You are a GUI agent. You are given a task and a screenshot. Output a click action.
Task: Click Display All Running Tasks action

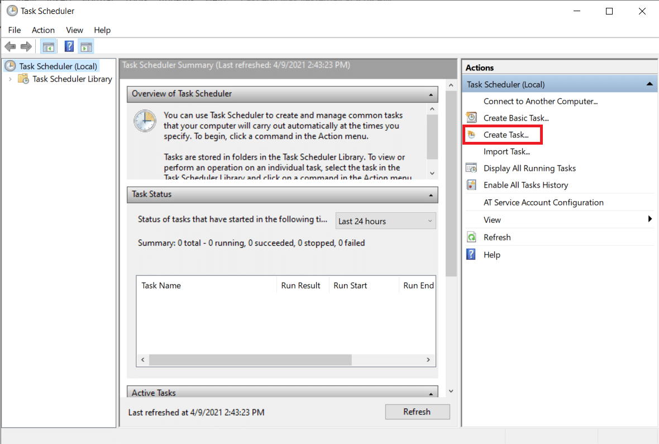click(x=529, y=169)
